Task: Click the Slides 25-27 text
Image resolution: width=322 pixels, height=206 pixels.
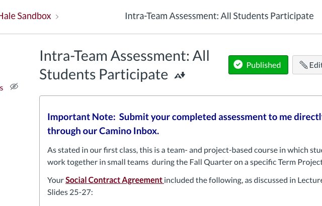Action: click(70, 192)
